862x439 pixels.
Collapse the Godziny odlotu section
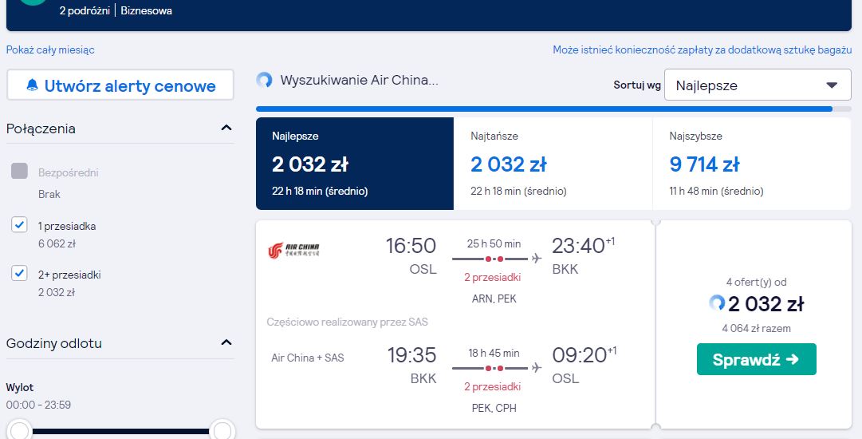tap(226, 342)
